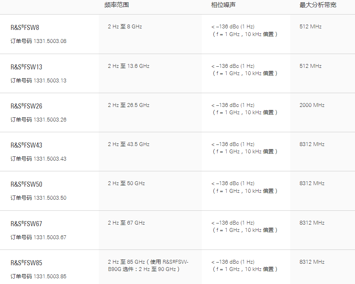The width and height of the screenshot is (355, 284).
Task: Open the R&S FSW13 product link
Action: (26, 67)
